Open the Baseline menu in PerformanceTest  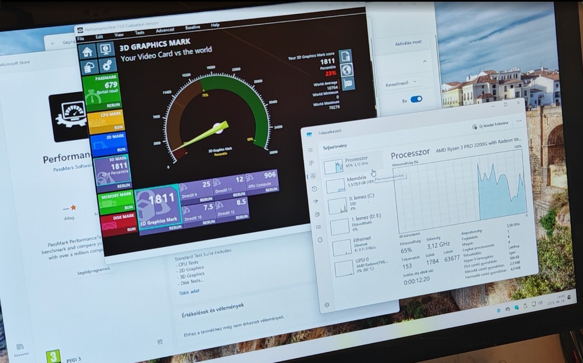(192, 27)
